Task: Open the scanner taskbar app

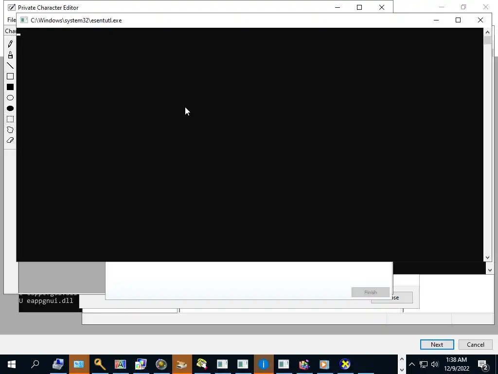Action: (x=182, y=364)
